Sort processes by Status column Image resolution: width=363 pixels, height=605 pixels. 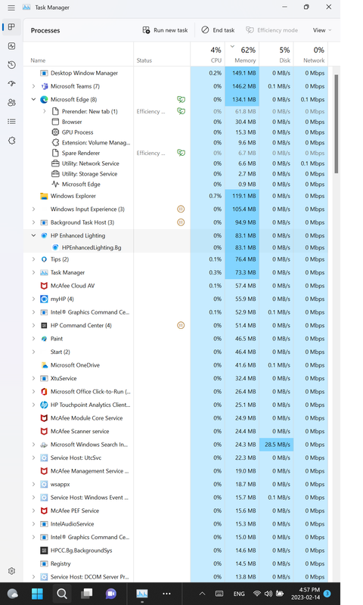pyautogui.click(x=162, y=54)
